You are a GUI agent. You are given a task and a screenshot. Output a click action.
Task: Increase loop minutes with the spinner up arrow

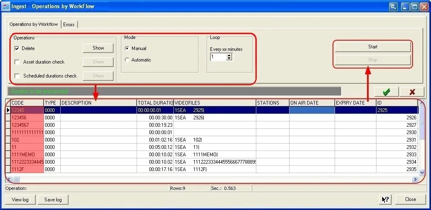click(x=229, y=56)
